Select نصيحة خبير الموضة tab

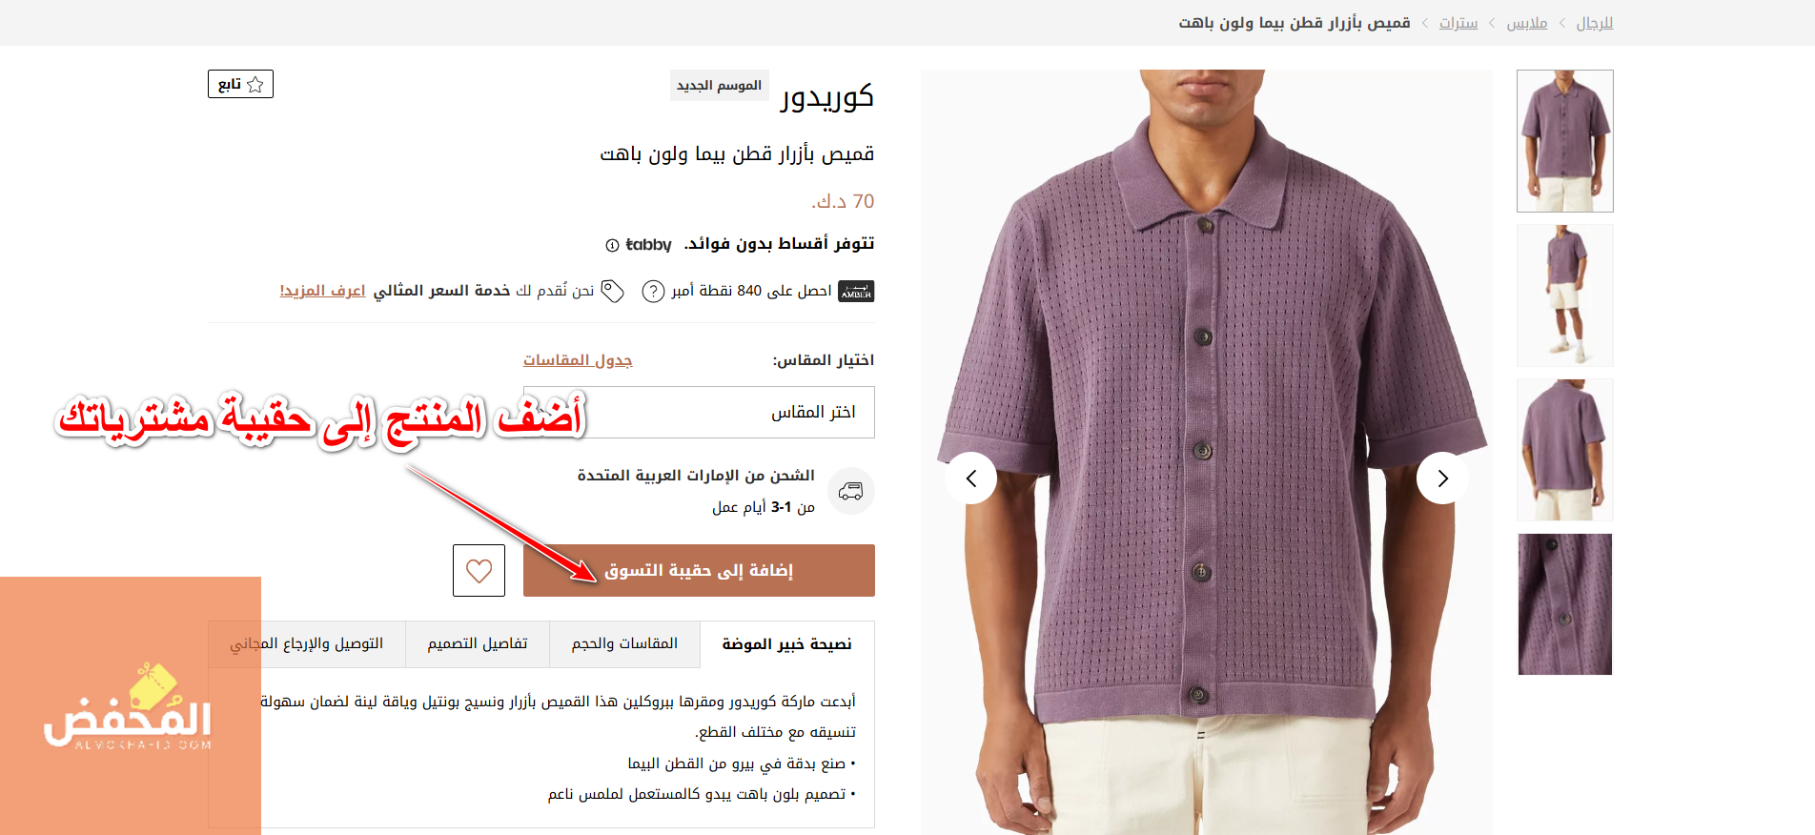[787, 643]
